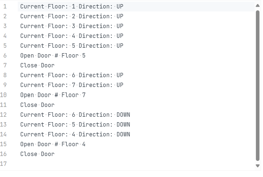
Task: Click line number 14 in gutter
Action: point(3,134)
